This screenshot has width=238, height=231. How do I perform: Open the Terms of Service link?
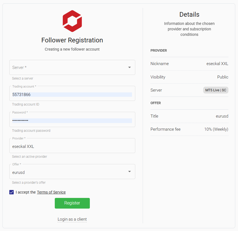[51, 192]
